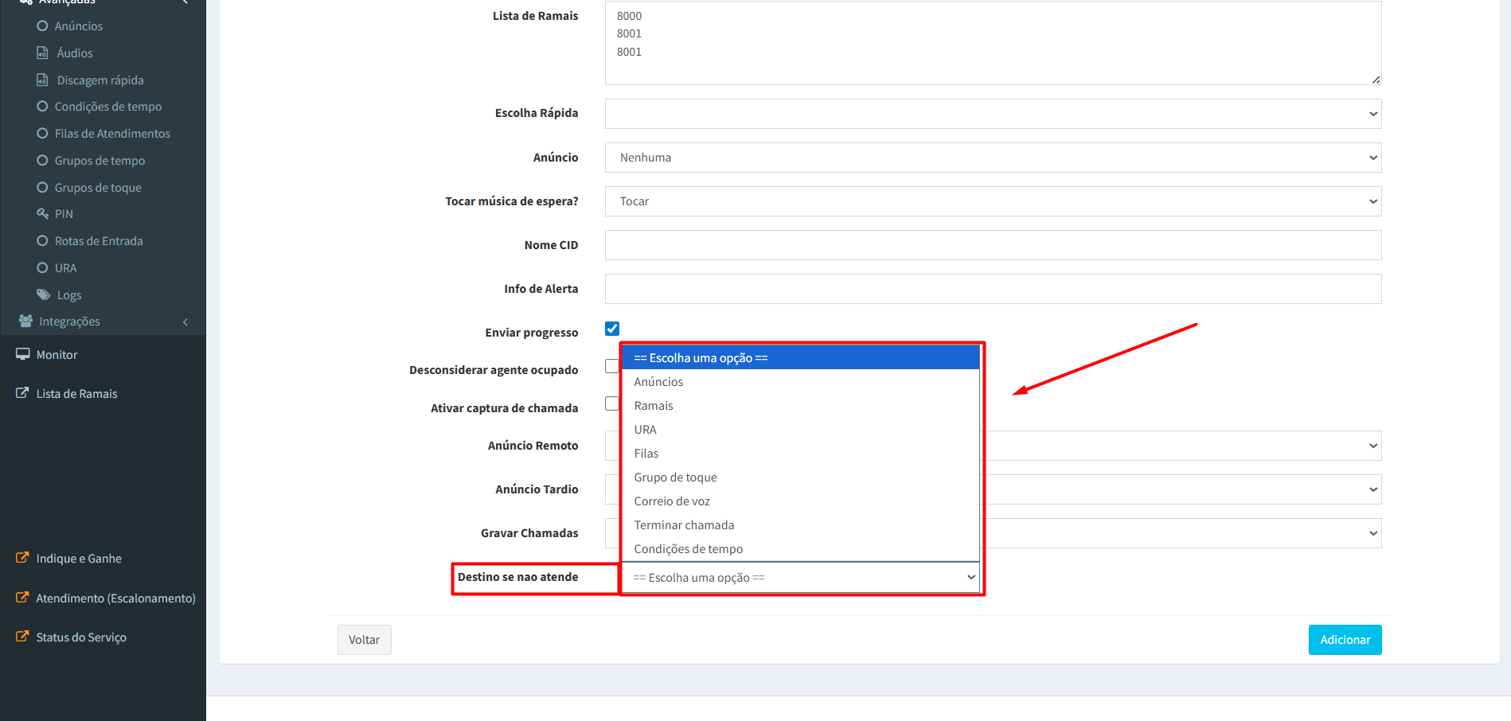1511x721 pixels.
Task: Choose Correio de voz option
Action: (672, 501)
